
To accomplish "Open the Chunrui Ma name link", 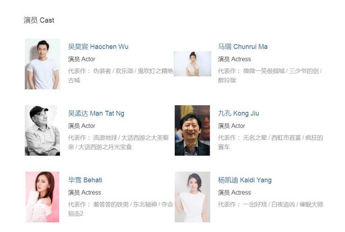I will (243, 46).
